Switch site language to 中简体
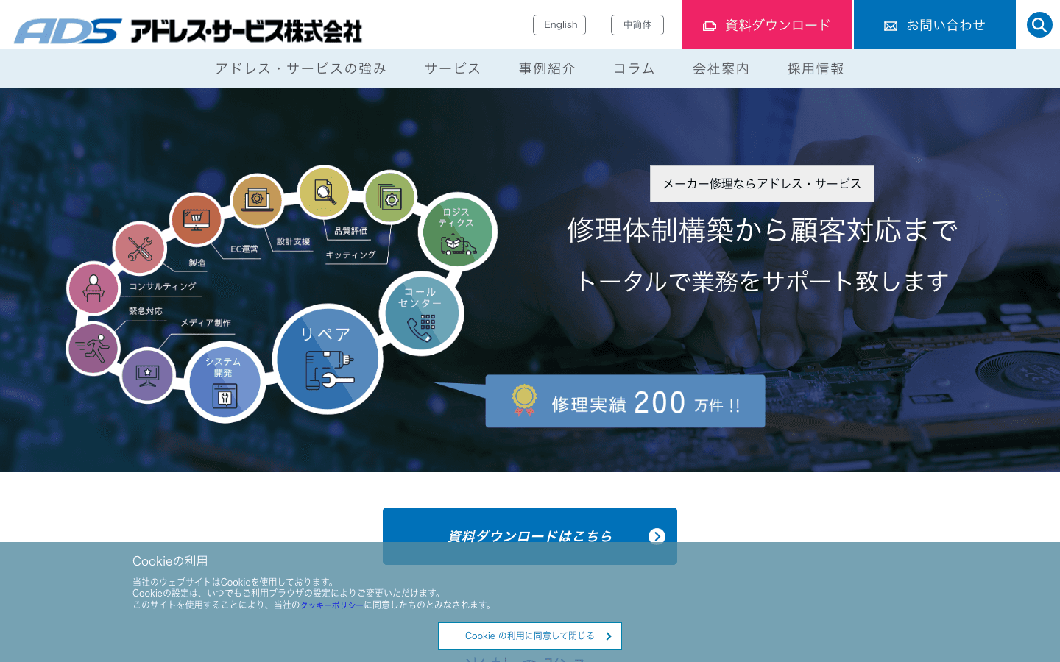The image size is (1060, 662). point(637,25)
